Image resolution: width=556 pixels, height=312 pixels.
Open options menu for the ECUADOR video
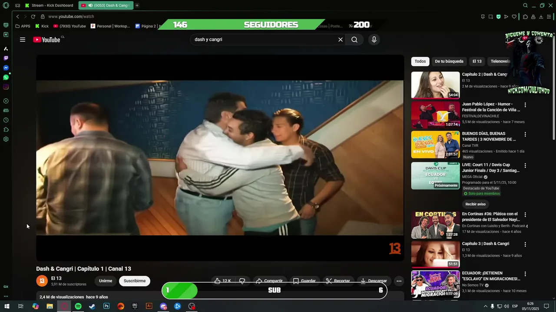525,274
